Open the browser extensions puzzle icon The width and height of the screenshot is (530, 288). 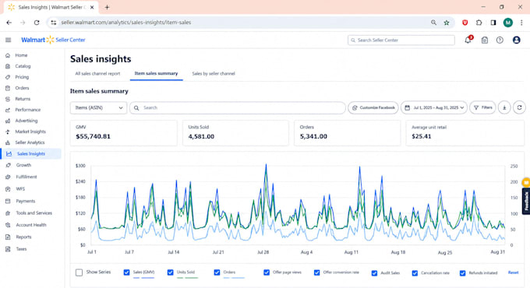coord(479,23)
